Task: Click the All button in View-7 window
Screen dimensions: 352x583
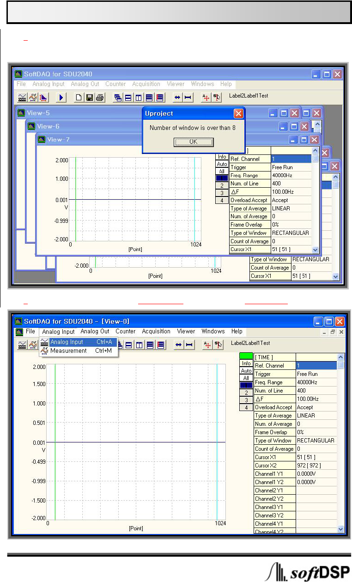Action: (x=222, y=172)
